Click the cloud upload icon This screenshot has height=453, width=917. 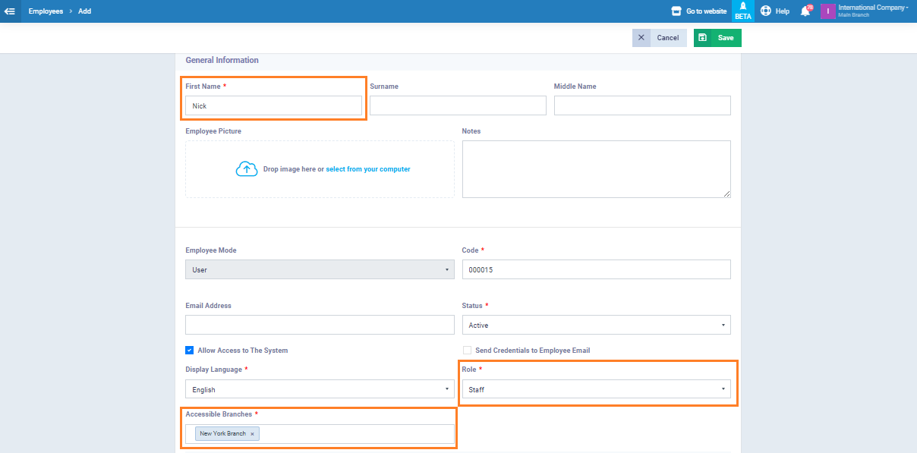(247, 169)
